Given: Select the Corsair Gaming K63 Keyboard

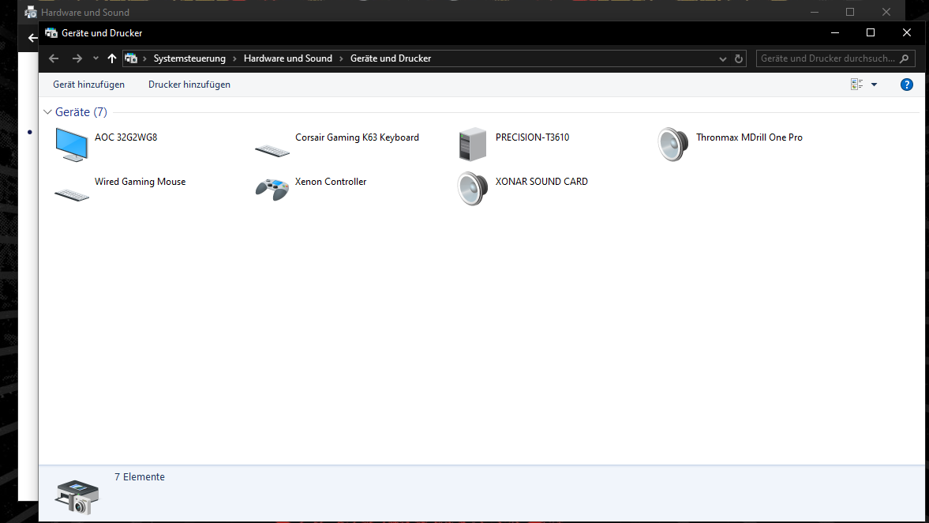Looking at the screenshot, I should pos(356,137).
